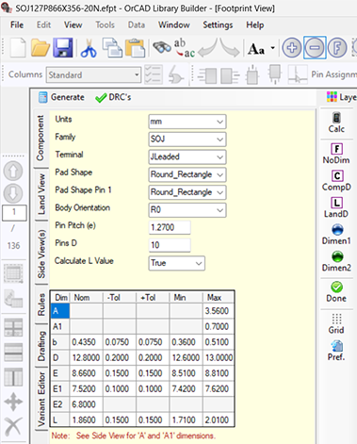
Task: Click the move cross-arrows icon in sidebar
Action: coord(13,402)
